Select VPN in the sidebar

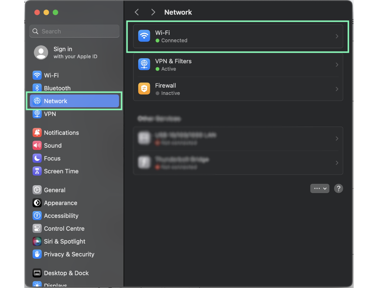(74, 114)
